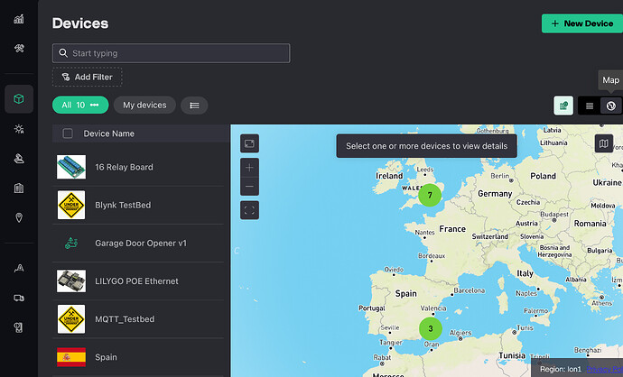Select the 16 Relay Board device row
The height and width of the screenshot is (377, 623).
click(x=138, y=167)
